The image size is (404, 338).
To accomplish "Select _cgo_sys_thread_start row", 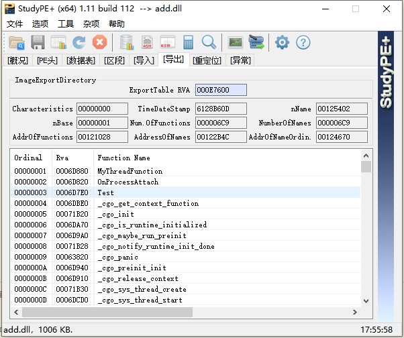I will pos(185,300).
